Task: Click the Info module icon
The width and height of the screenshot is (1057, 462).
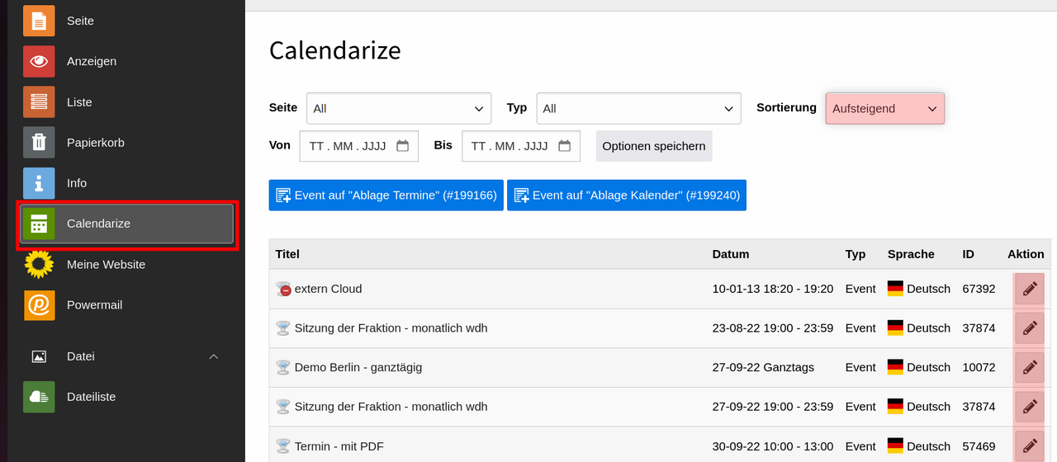Action: tap(39, 183)
